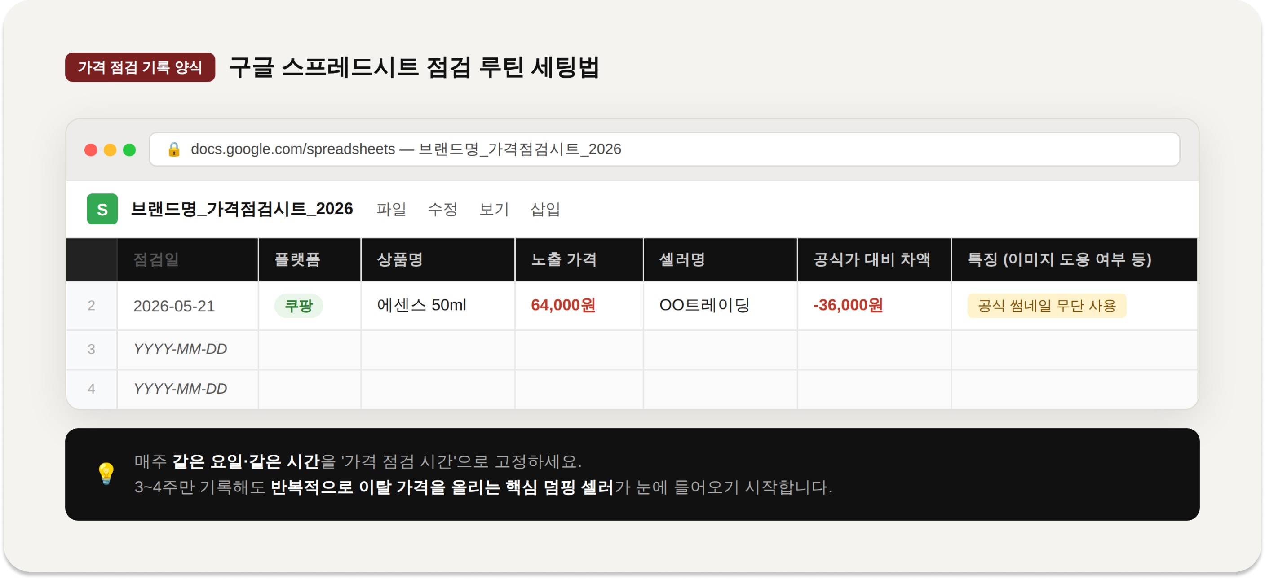Click the green maximize window dot

[129, 149]
